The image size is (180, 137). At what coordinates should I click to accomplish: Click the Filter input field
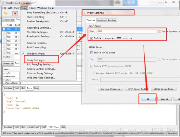(17, 57)
